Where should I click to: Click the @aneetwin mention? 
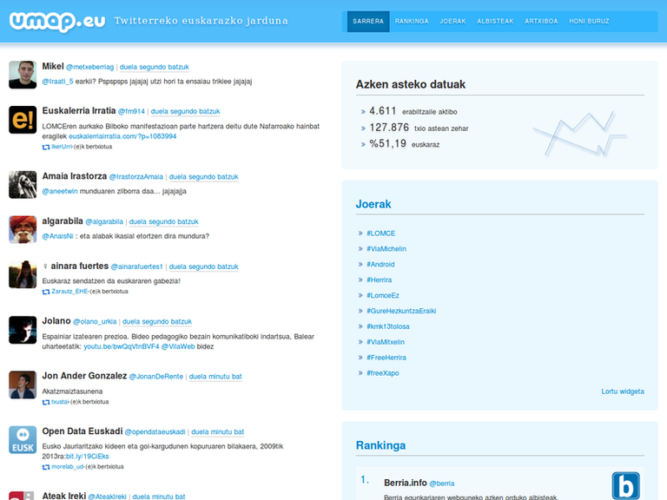[x=60, y=191]
